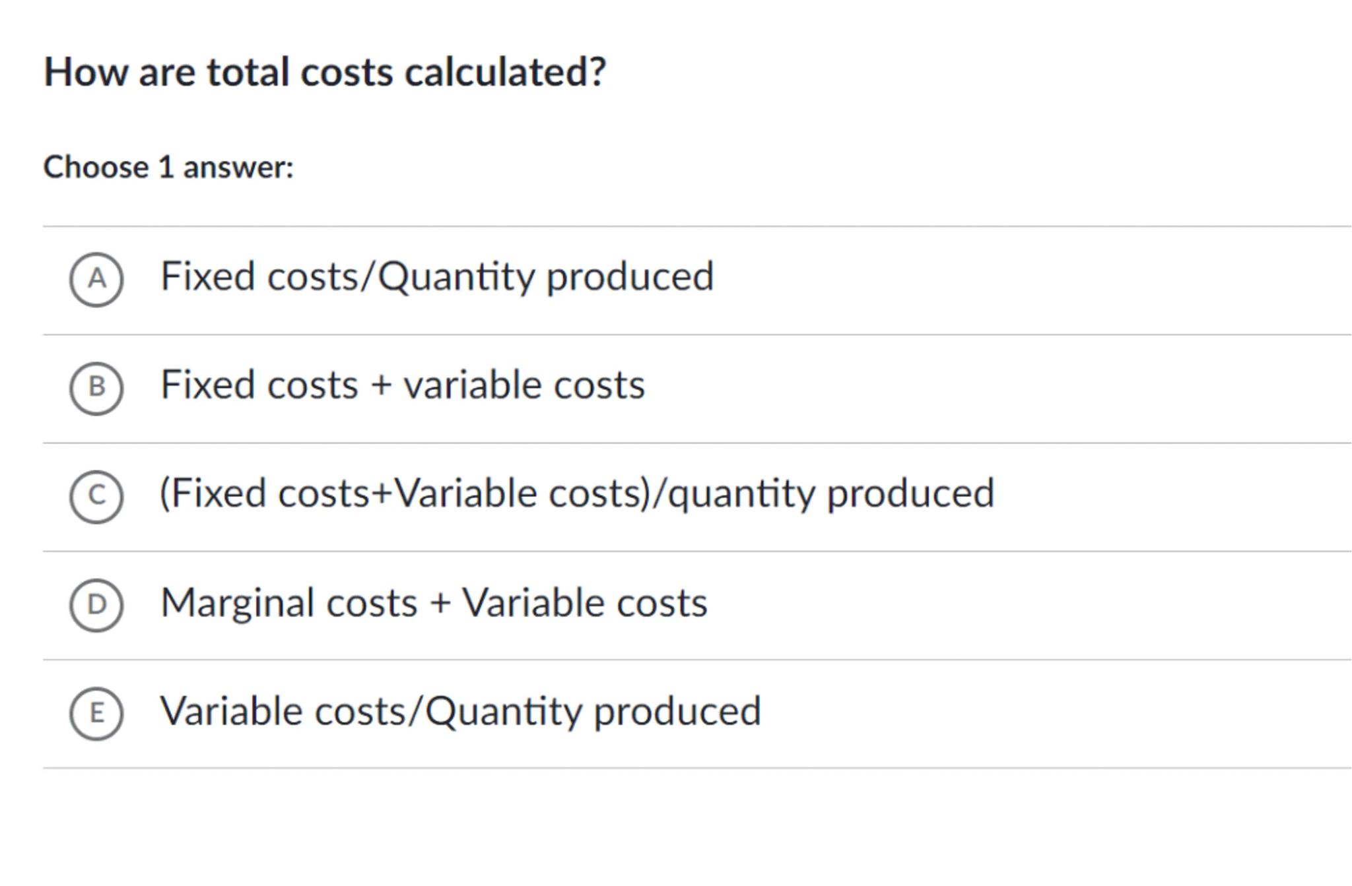Image resolution: width=1352 pixels, height=886 pixels.
Task: Click the word 'answer:' in the instruction line
Action: coord(238,167)
